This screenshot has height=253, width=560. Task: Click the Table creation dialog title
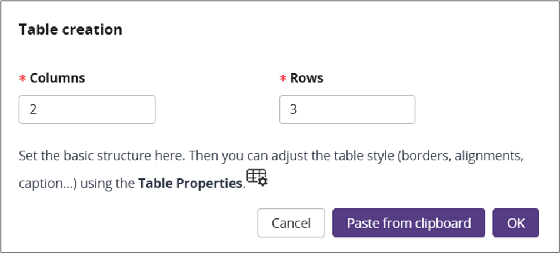click(71, 29)
